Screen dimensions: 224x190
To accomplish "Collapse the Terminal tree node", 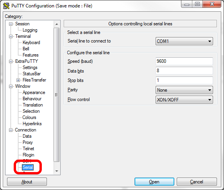I will (x=11, y=37).
